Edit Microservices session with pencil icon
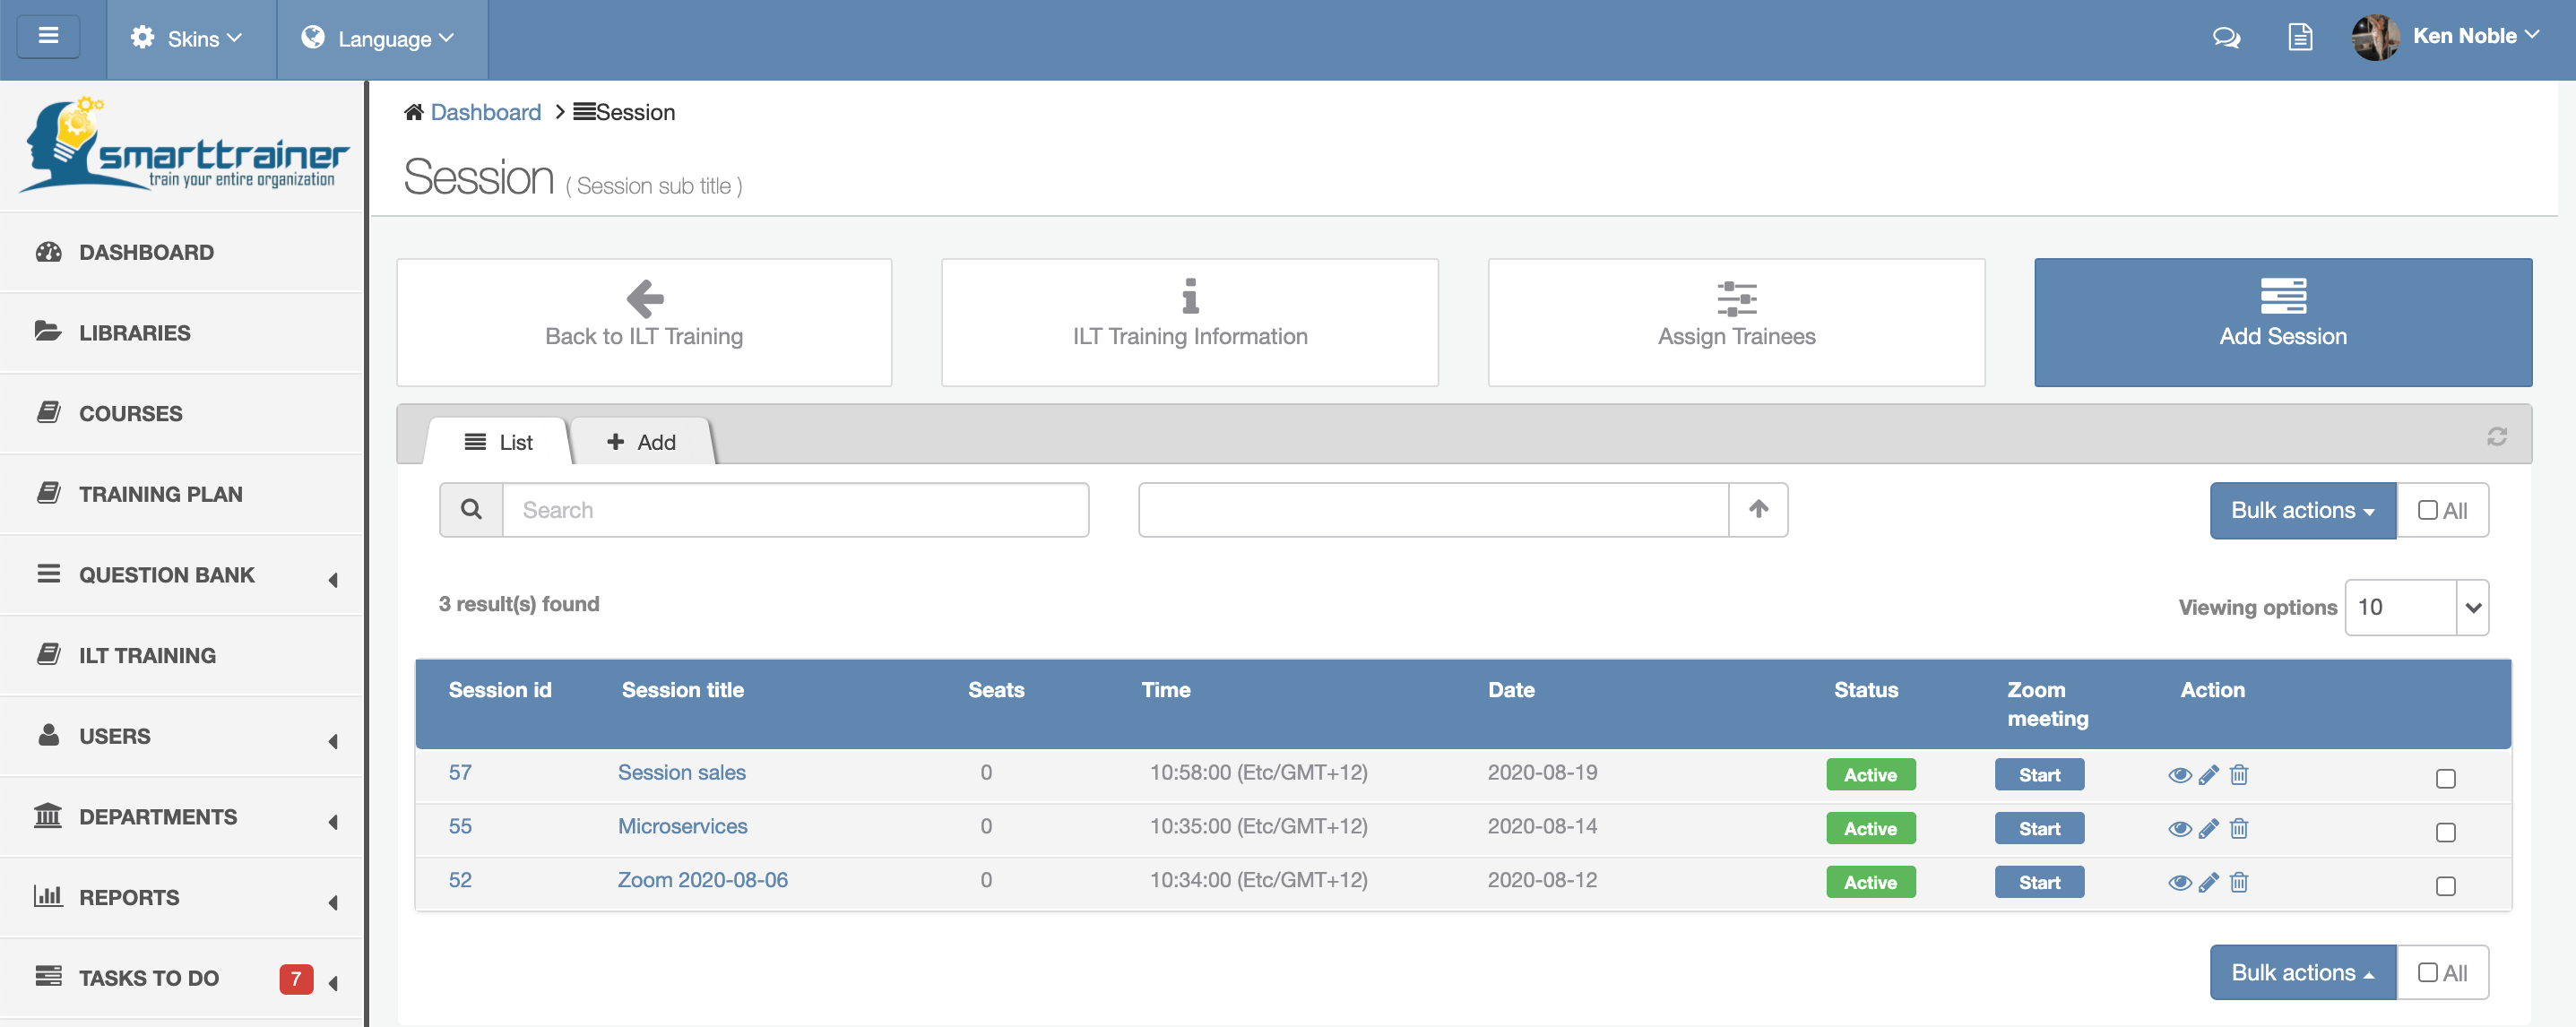Image resolution: width=2576 pixels, height=1027 pixels. 2209,829
